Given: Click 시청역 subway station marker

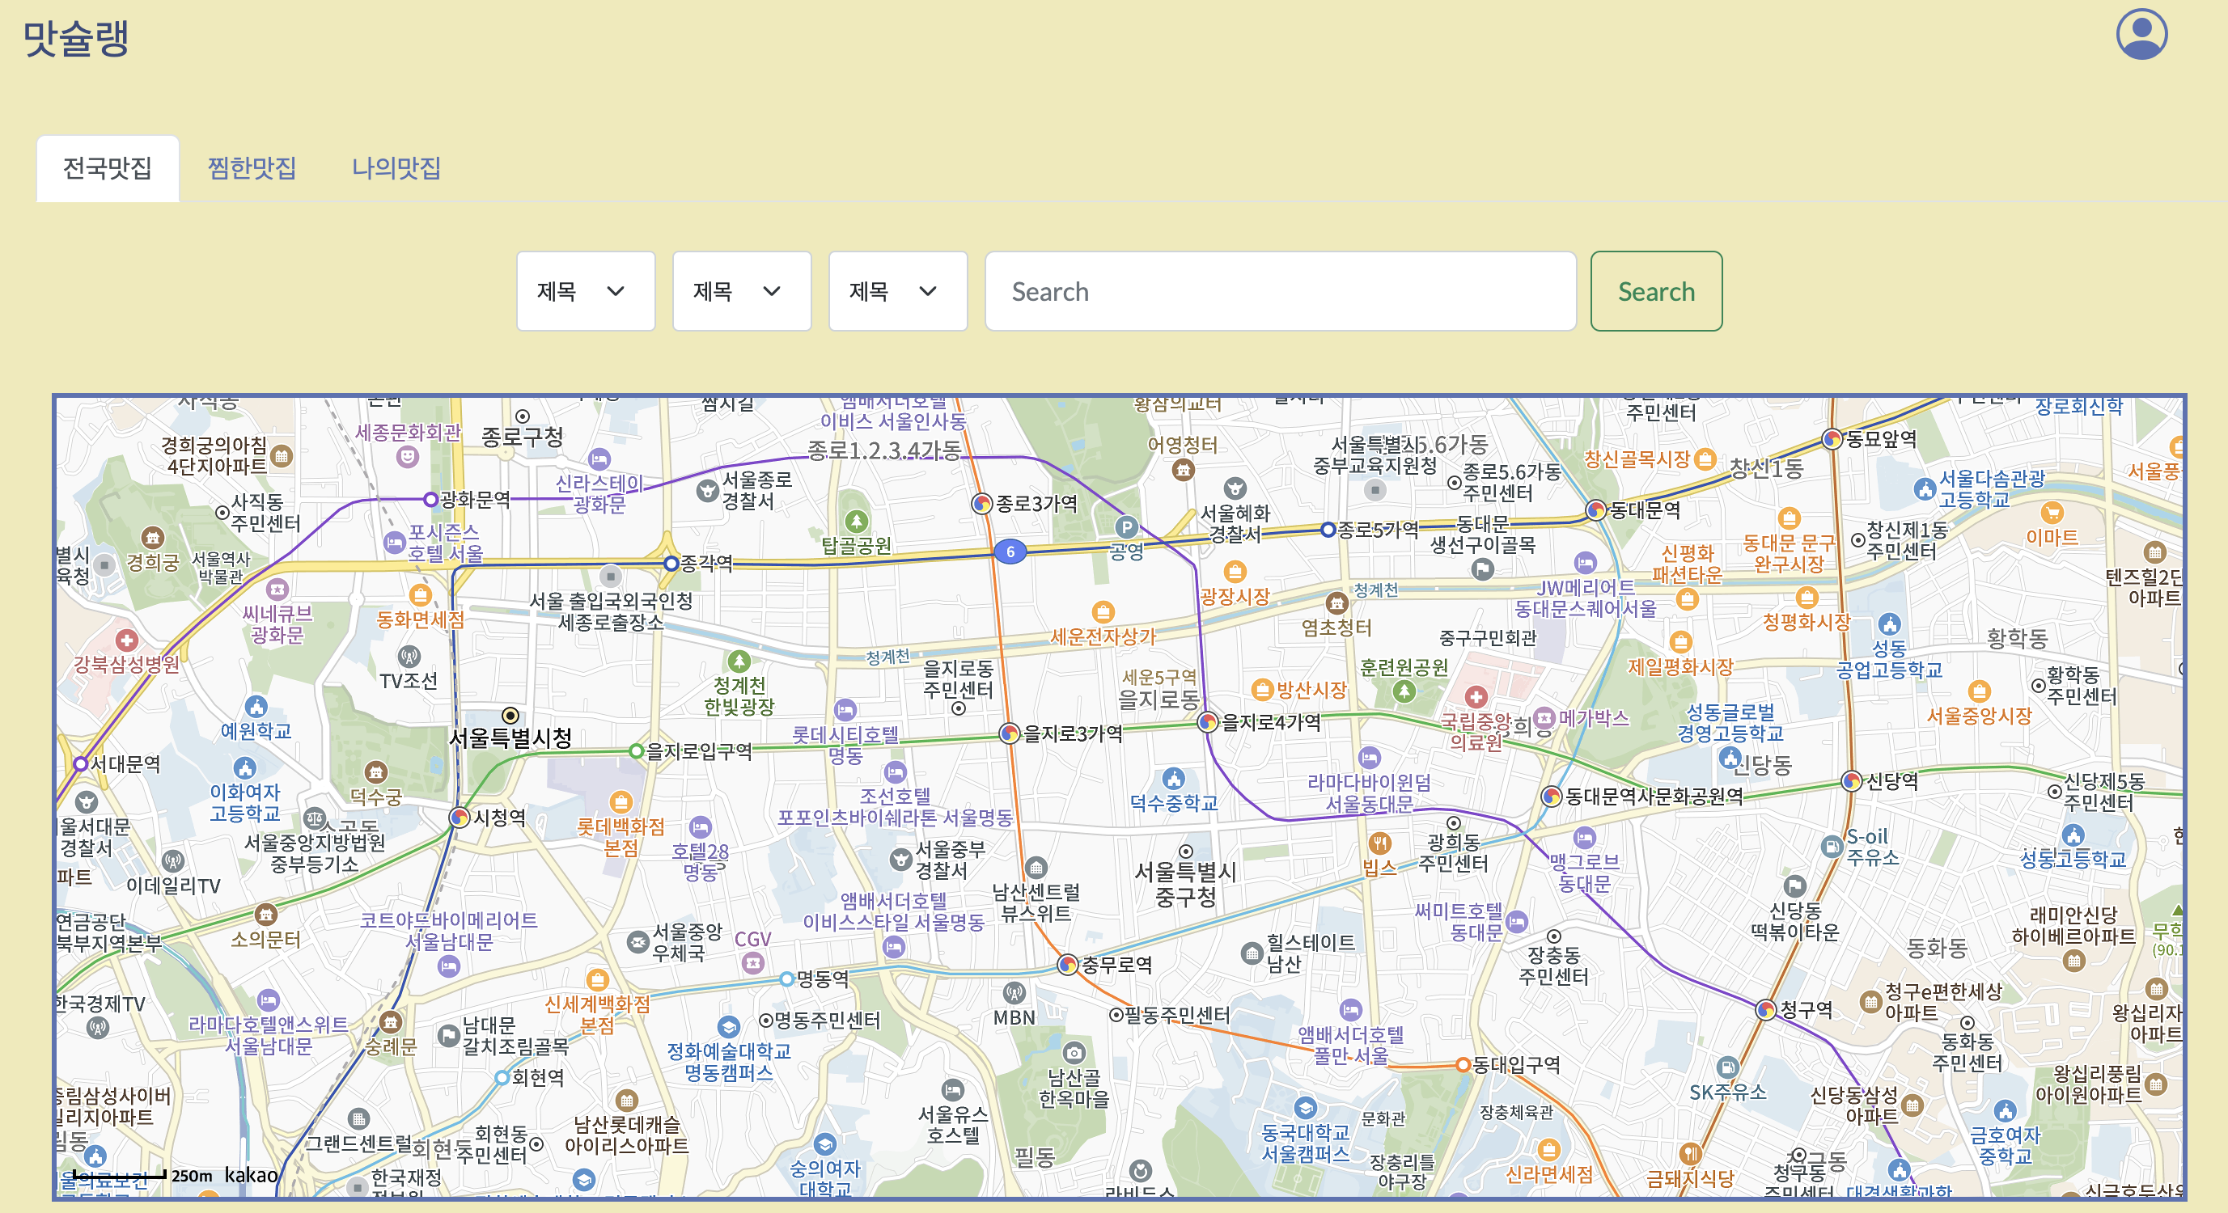Looking at the screenshot, I should pyautogui.click(x=460, y=817).
